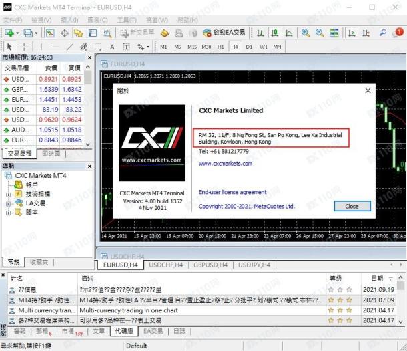Image resolution: width=407 pixels, height=351 pixels.
Task: Open the 工具(T) menu
Action: click(x=127, y=20)
